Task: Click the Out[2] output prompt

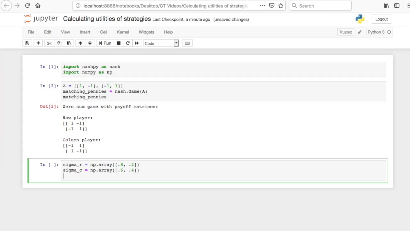Action: [x=49, y=107]
